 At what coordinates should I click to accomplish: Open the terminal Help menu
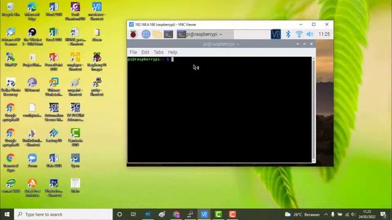[173, 52]
